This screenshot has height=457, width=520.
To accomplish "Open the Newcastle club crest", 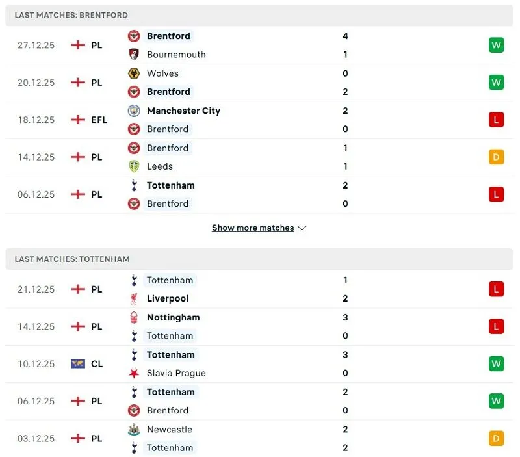I will (x=134, y=430).
